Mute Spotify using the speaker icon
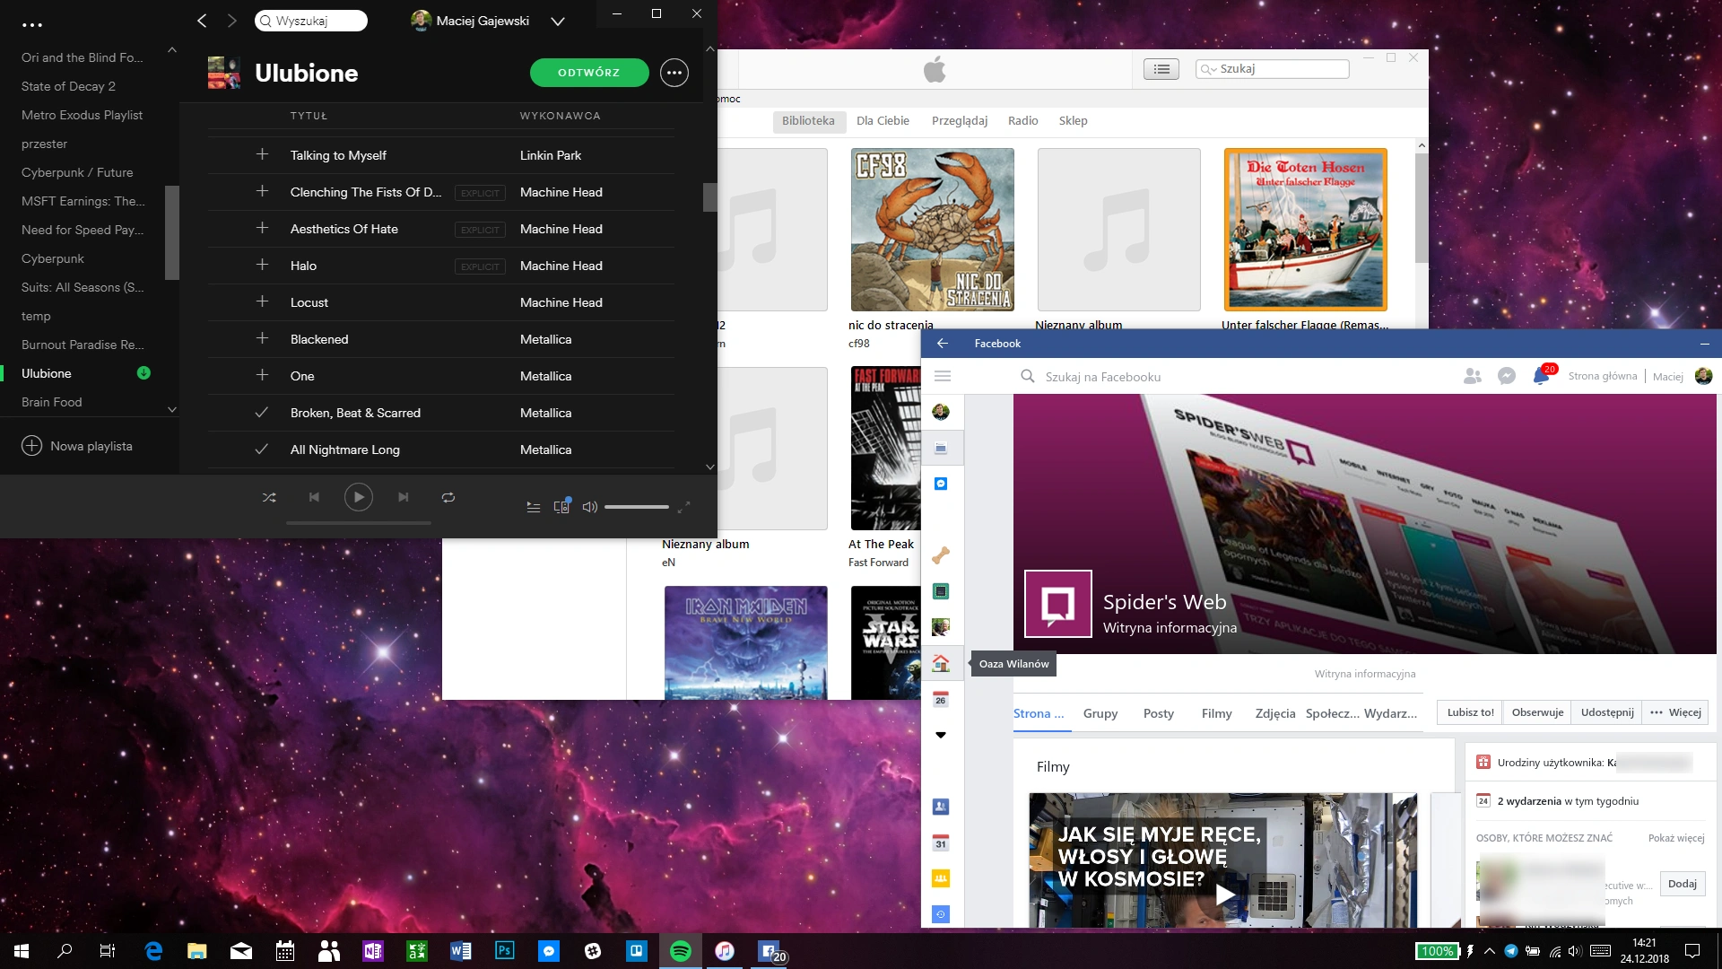The image size is (1722, 969). (589, 507)
